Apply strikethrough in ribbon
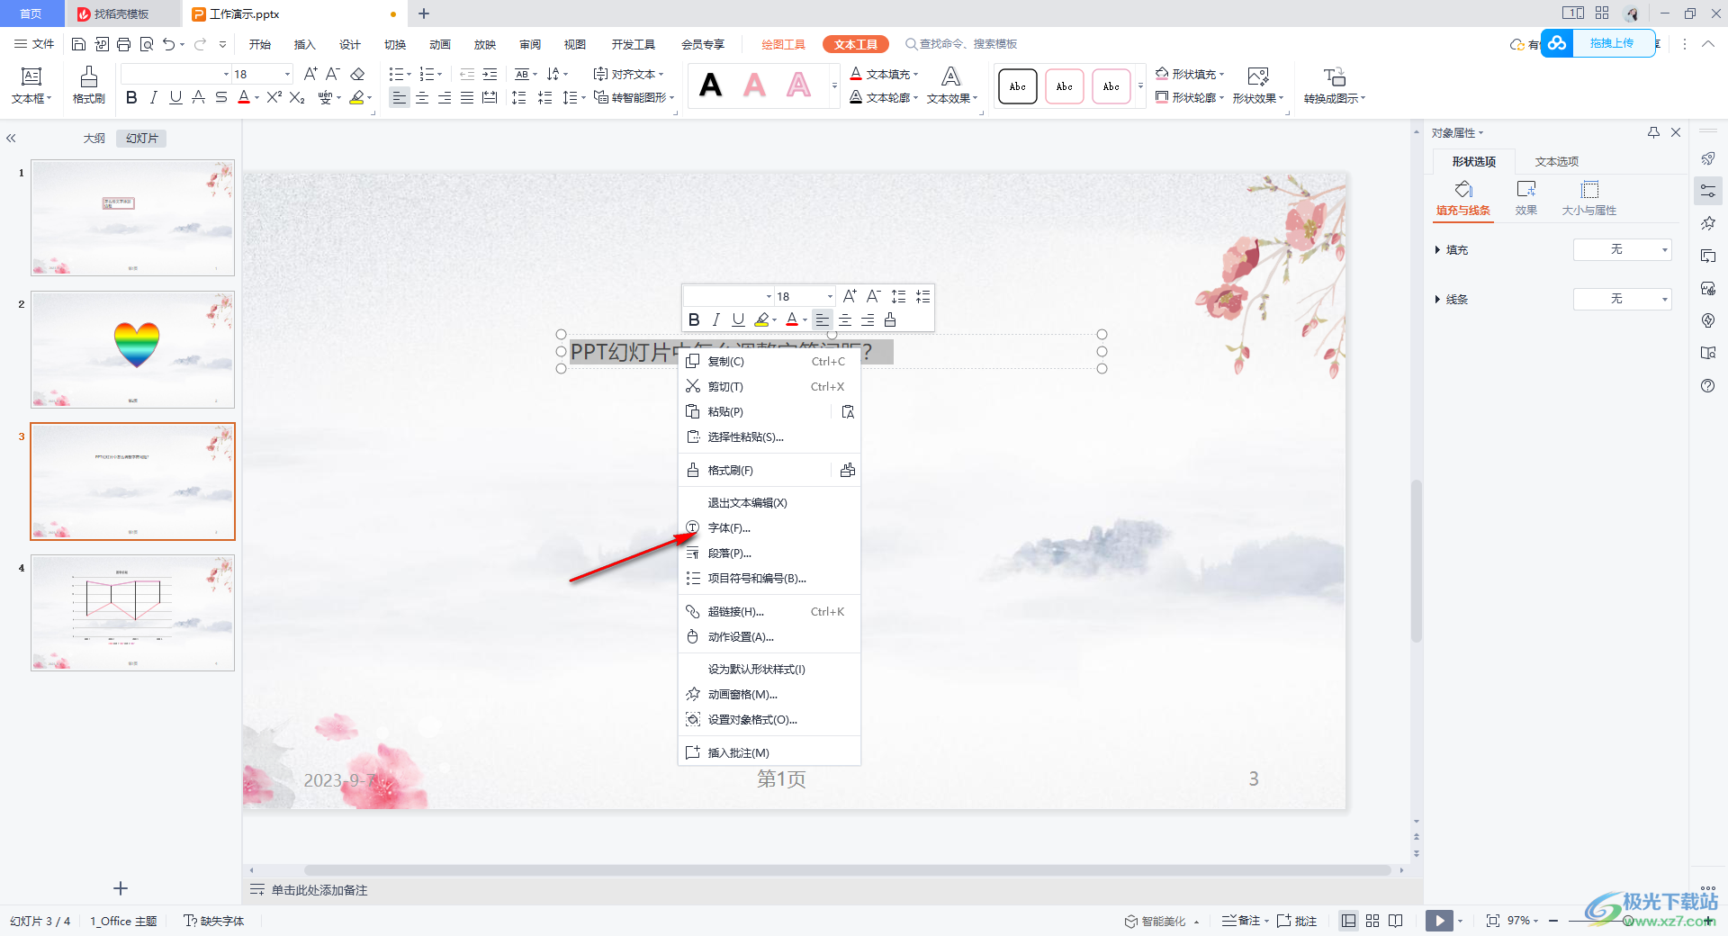 tap(221, 97)
